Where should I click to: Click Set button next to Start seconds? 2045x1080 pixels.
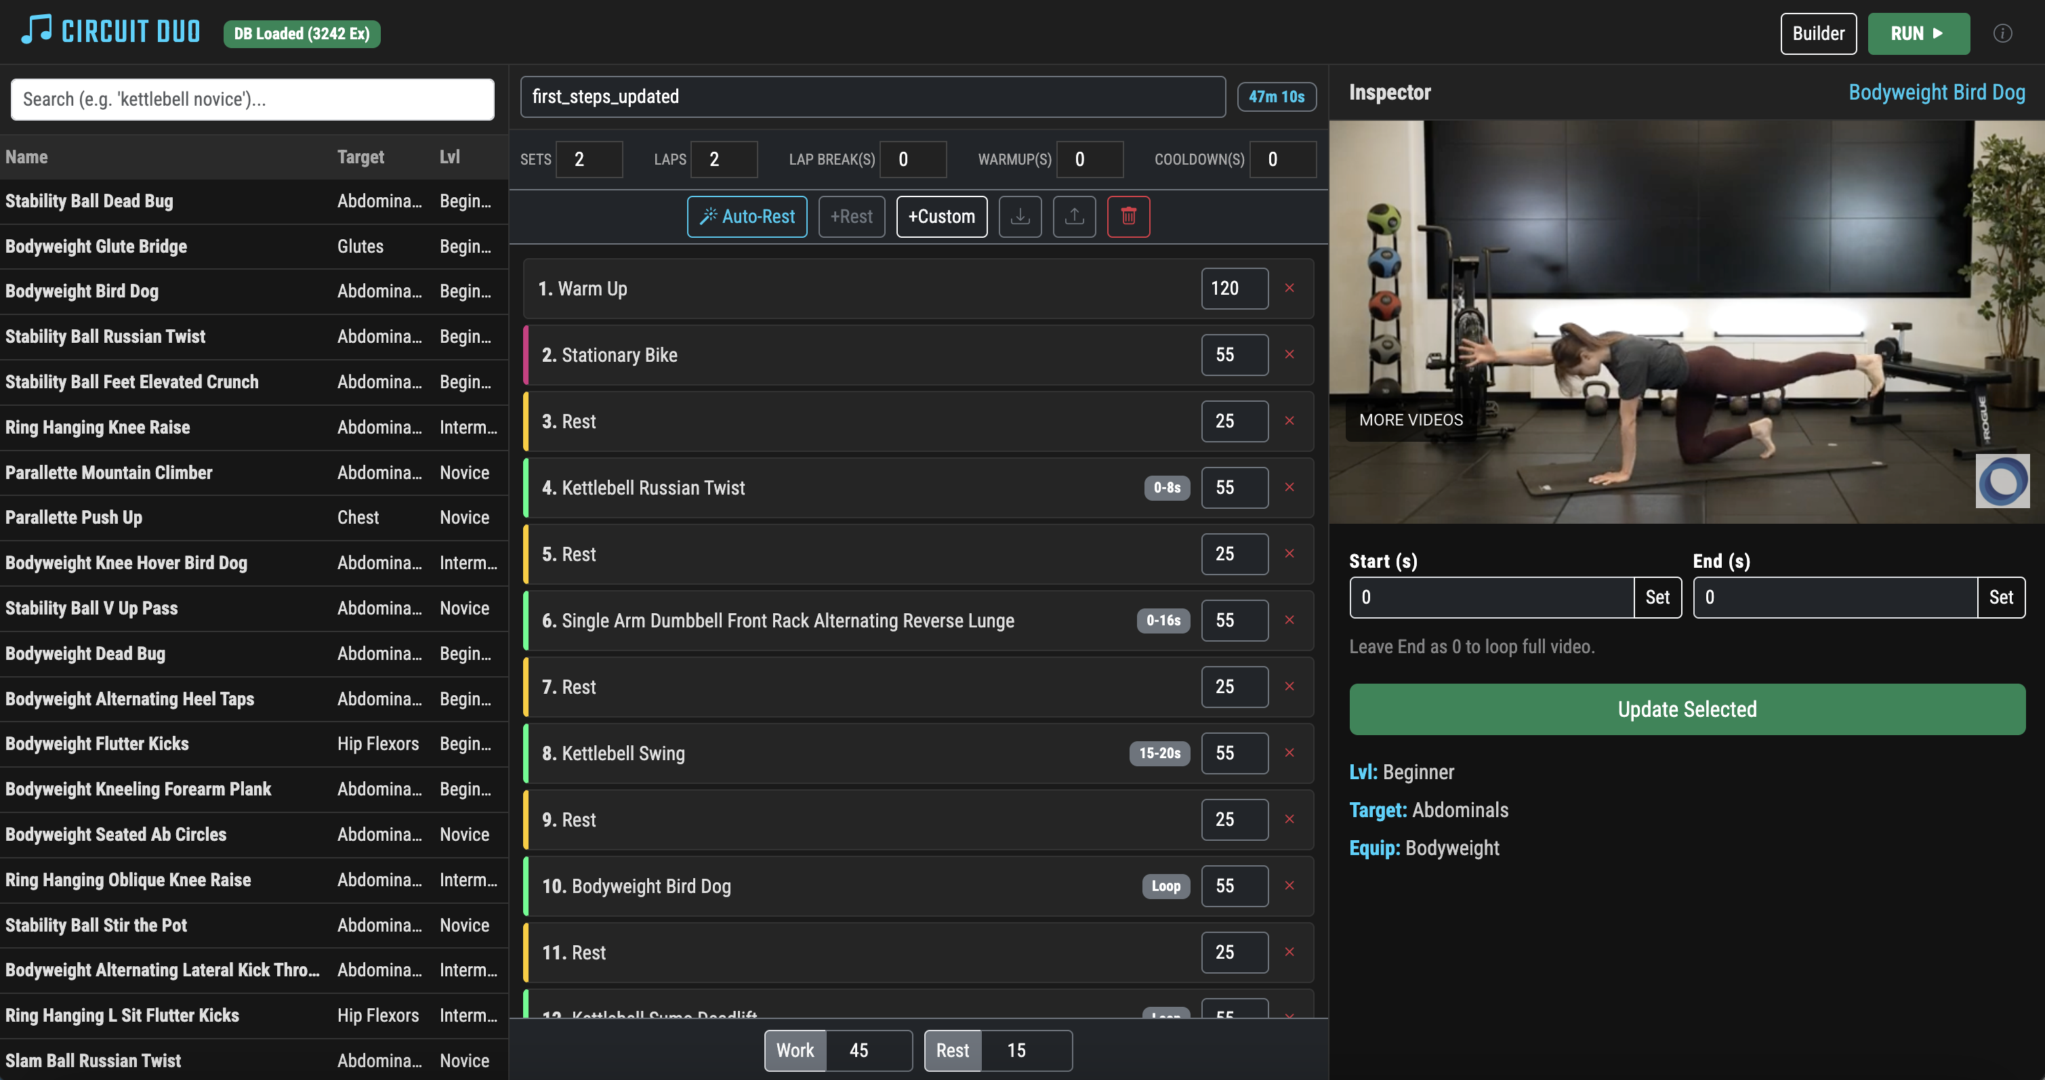coord(1657,597)
